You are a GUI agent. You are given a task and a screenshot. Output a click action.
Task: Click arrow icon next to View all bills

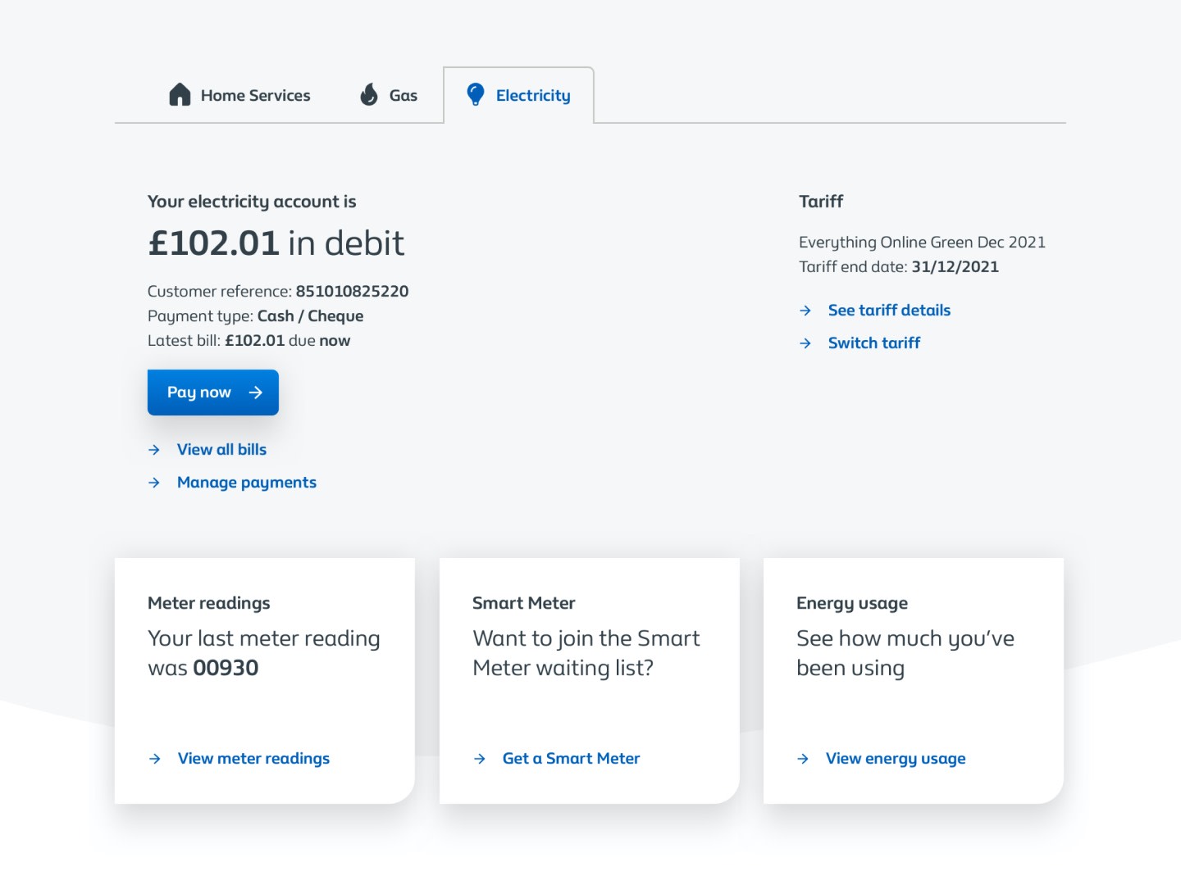154,450
